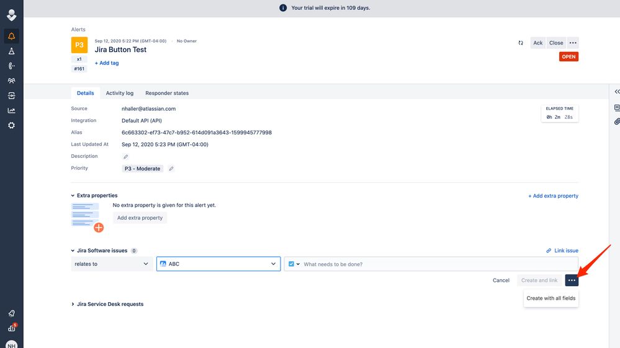Image resolution: width=620 pixels, height=348 pixels.
Task: Click the 'Default API (API)' integration value
Action: [x=142, y=121]
